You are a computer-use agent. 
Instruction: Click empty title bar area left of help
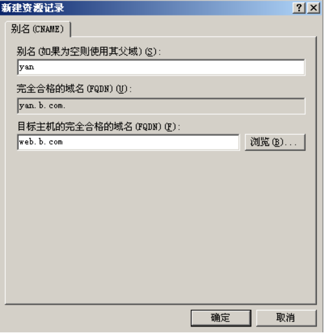click(x=177, y=8)
